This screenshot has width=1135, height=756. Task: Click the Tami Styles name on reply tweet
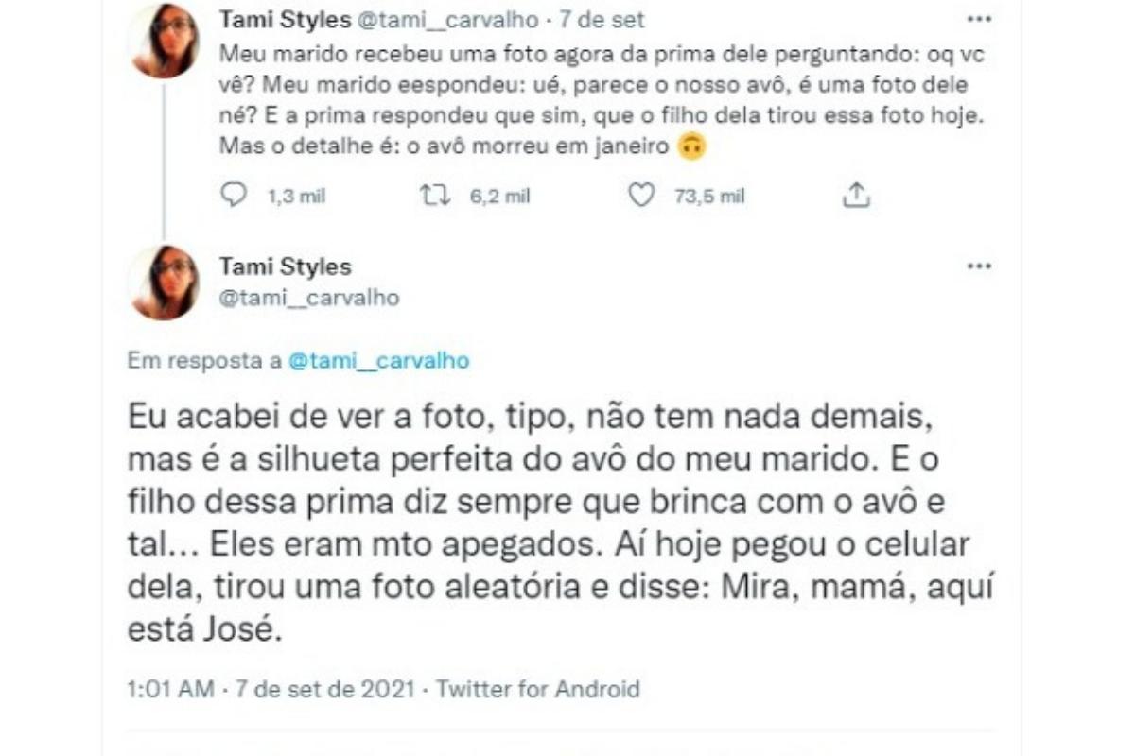[x=285, y=266]
